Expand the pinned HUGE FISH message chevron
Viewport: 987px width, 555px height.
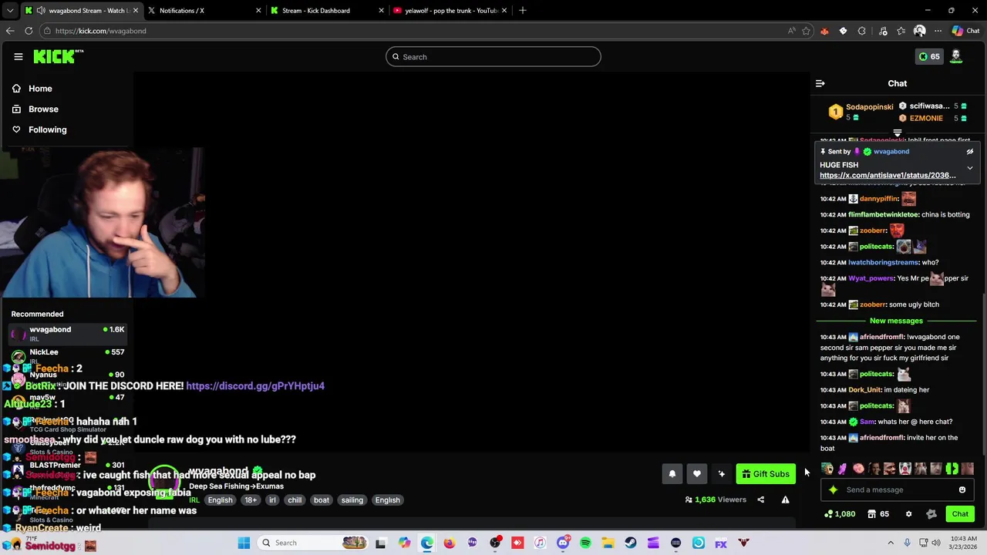pos(970,167)
